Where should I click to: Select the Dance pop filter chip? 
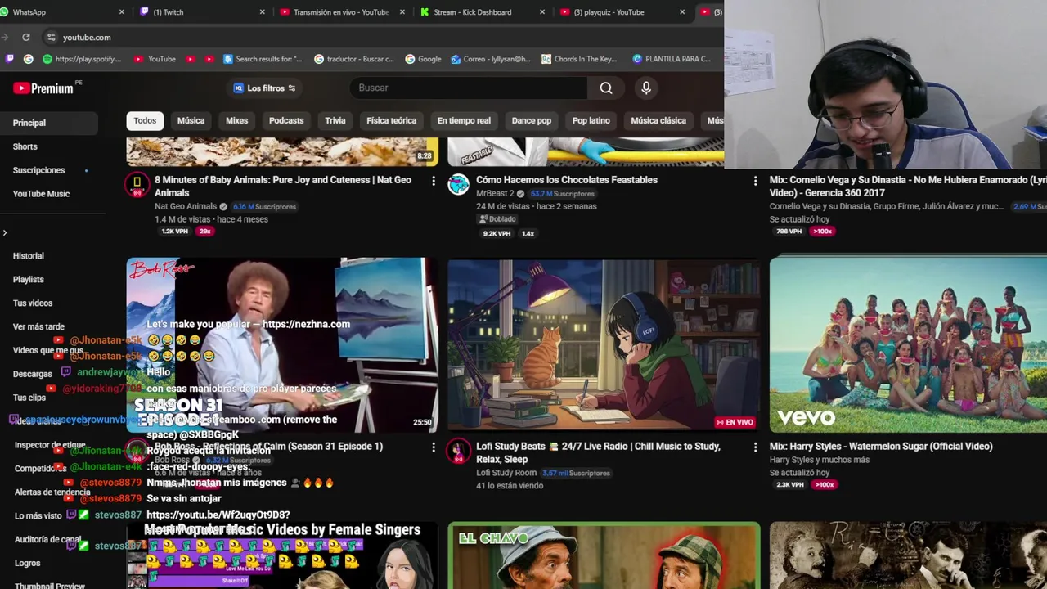[532, 120]
